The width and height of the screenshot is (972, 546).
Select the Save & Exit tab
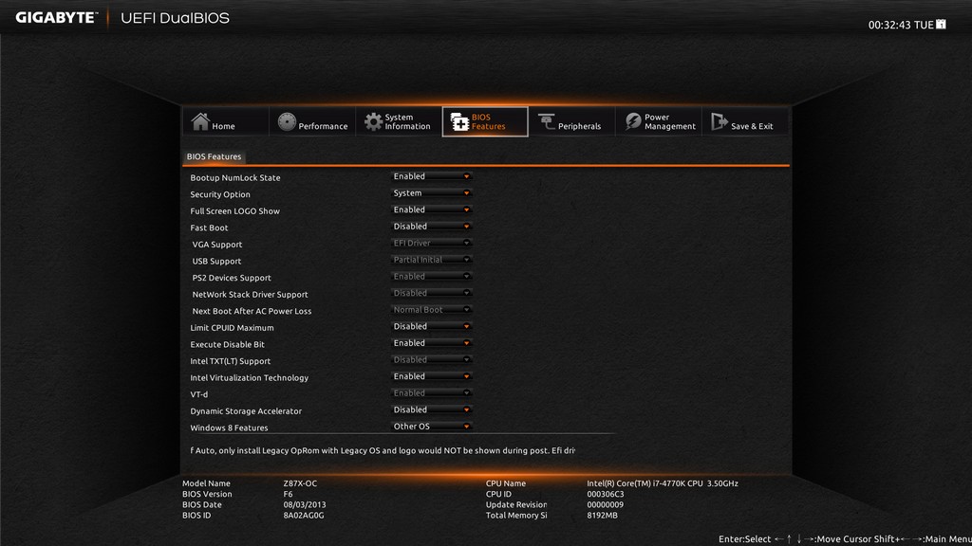pyautogui.click(x=745, y=121)
